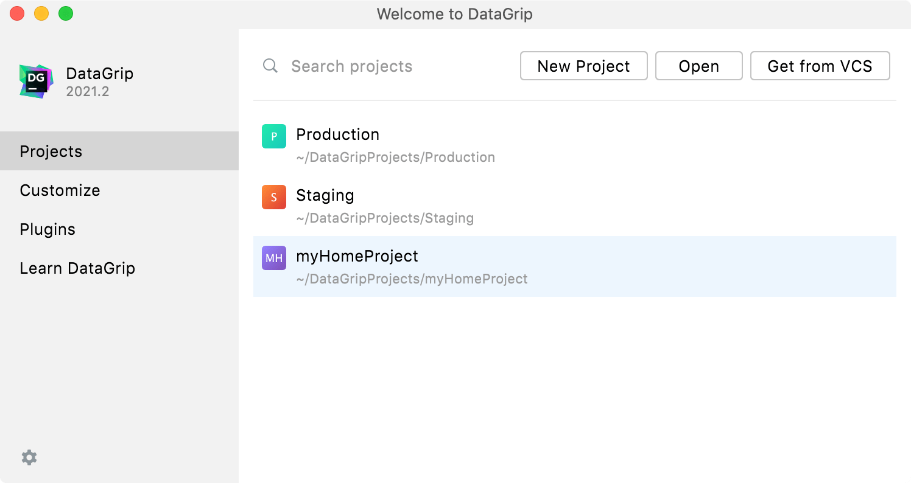Click the Open button
The image size is (911, 483).
[698, 66]
